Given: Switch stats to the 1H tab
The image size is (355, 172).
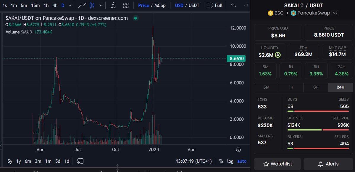Looking at the screenshot, I should 291,87.
